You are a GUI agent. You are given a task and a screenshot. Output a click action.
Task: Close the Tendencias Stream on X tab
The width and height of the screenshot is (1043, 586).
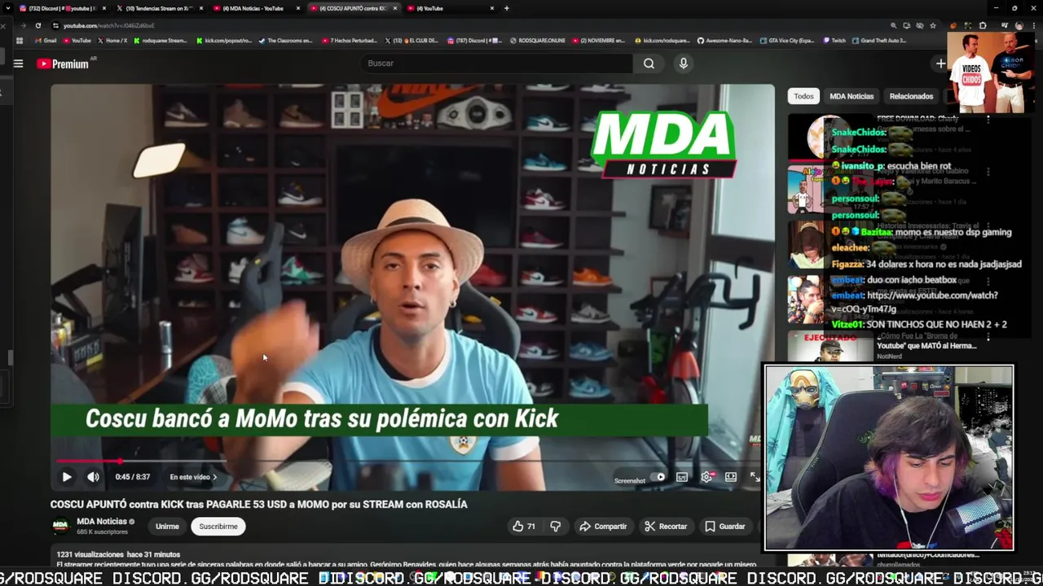pos(201,8)
